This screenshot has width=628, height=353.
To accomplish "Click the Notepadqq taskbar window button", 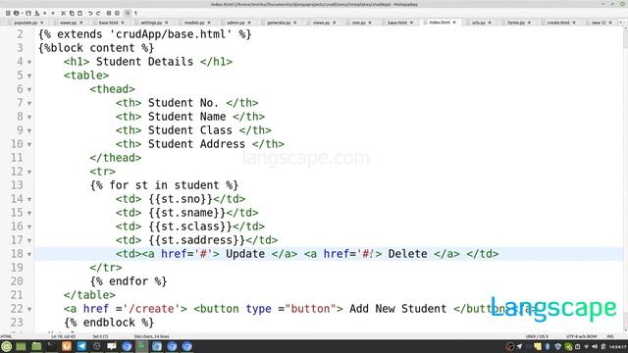I will pyautogui.click(x=141, y=346).
